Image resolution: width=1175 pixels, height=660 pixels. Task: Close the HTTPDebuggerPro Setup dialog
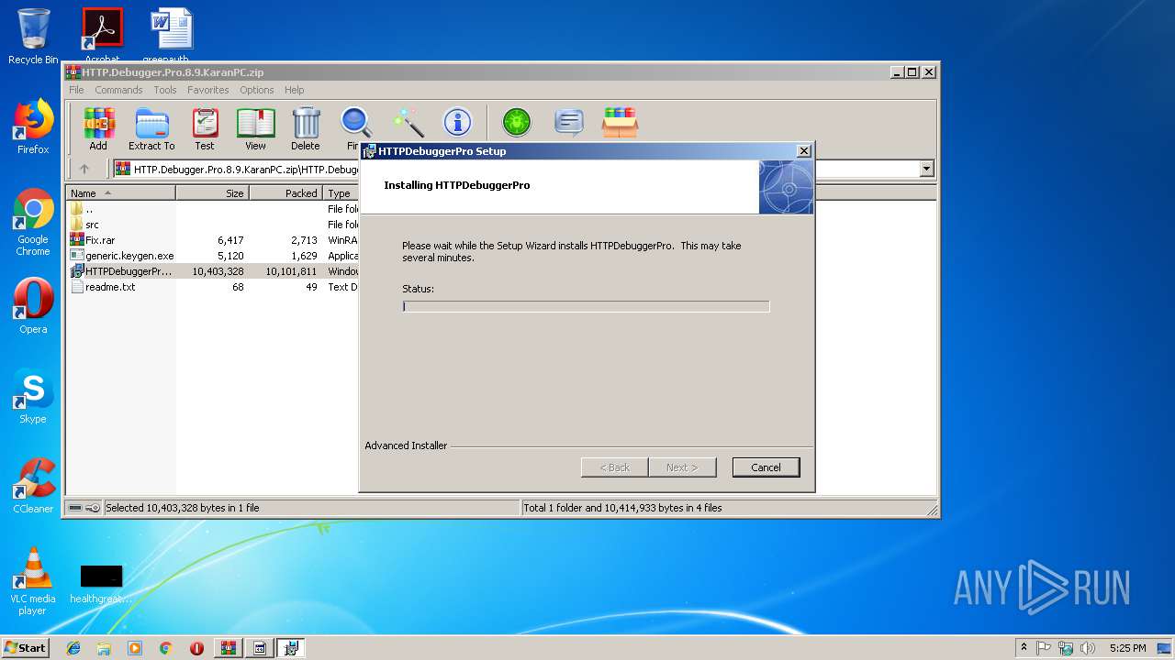point(803,151)
